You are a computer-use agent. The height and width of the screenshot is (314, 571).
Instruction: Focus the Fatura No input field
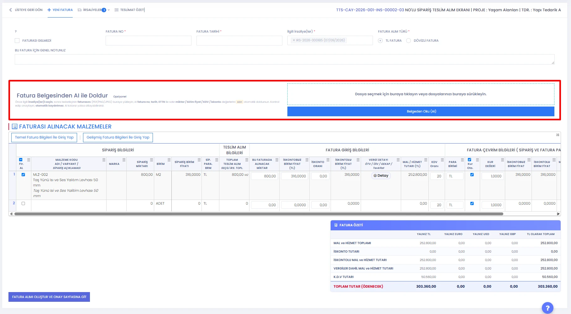[149, 41]
